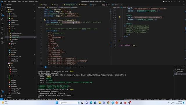Viewport: 186px width, 105px height.
Task: Open the File menu
Action: pyautogui.click(x=5, y=1)
